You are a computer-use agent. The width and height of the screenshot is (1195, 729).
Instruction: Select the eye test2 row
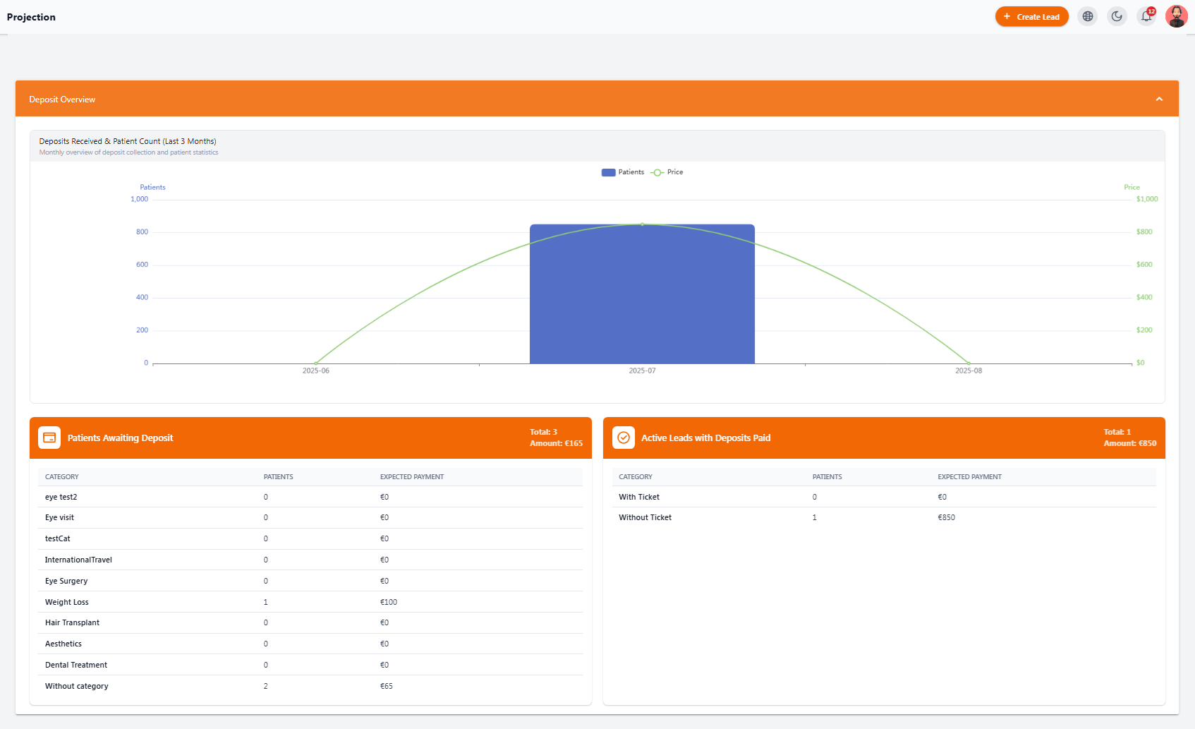pyautogui.click(x=310, y=497)
